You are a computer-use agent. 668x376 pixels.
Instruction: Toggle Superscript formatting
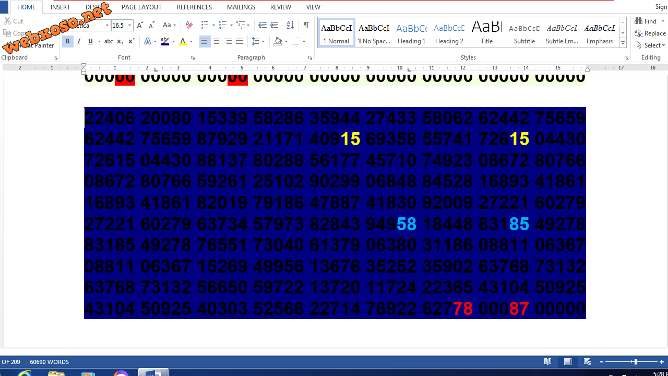(132, 41)
